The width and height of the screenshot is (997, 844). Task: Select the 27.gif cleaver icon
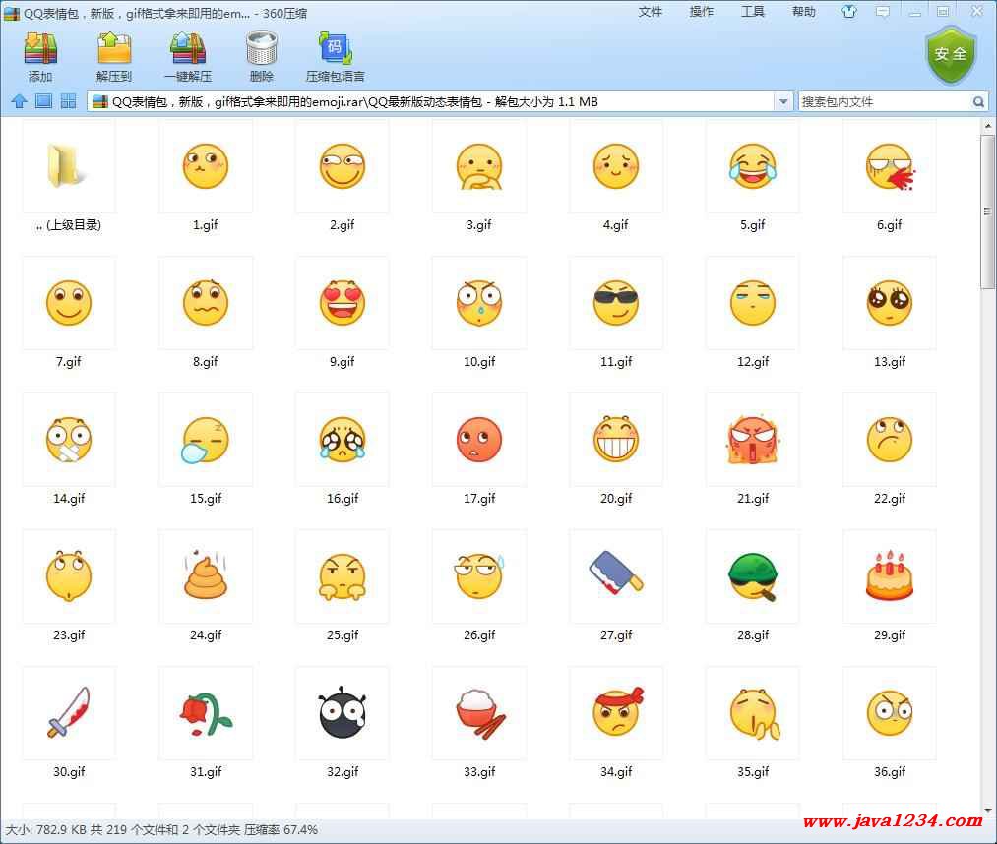[615, 576]
